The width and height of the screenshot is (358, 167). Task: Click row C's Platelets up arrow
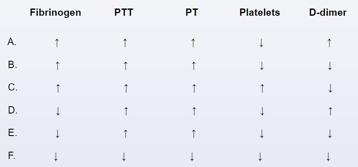coord(262,88)
